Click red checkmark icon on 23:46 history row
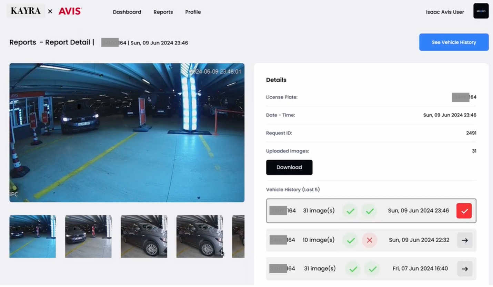The image size is (493, 287). [x=464, y=211]
